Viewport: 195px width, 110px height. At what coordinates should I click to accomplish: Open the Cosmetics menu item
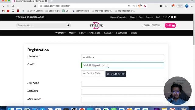(122, 33)
